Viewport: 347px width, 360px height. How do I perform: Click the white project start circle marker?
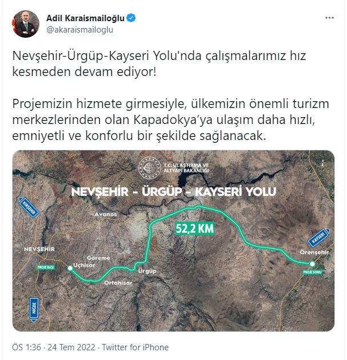coord(70,268)
